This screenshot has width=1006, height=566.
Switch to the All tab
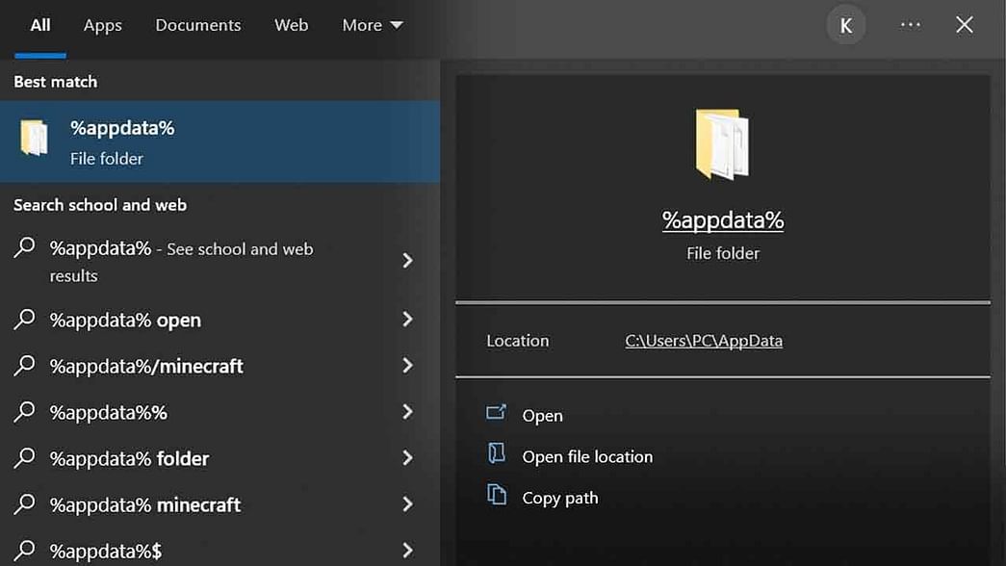point(39,25)
